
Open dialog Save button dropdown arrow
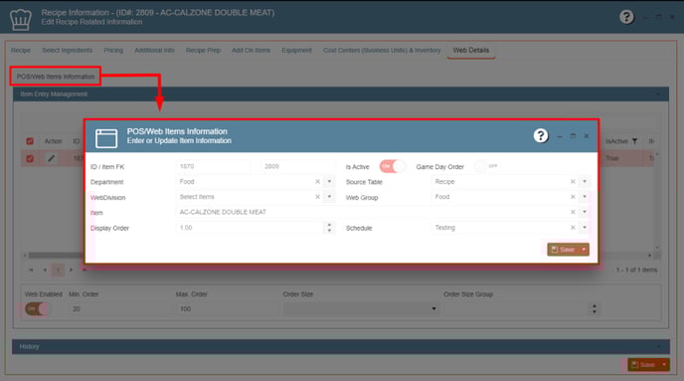584,250
